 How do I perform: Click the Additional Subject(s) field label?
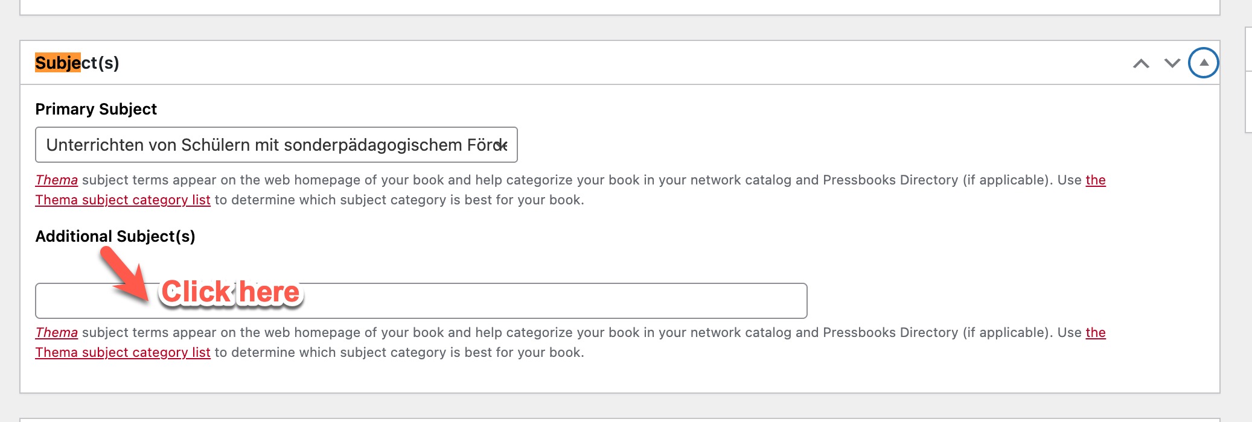coord(115,236)
